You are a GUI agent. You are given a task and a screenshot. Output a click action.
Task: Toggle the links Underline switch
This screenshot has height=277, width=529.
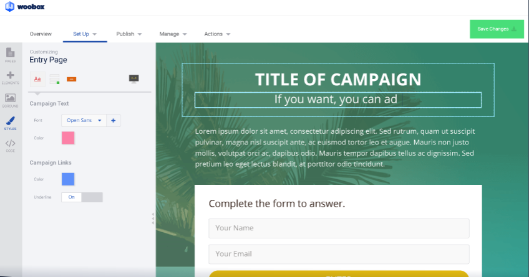tap(82, 197)
